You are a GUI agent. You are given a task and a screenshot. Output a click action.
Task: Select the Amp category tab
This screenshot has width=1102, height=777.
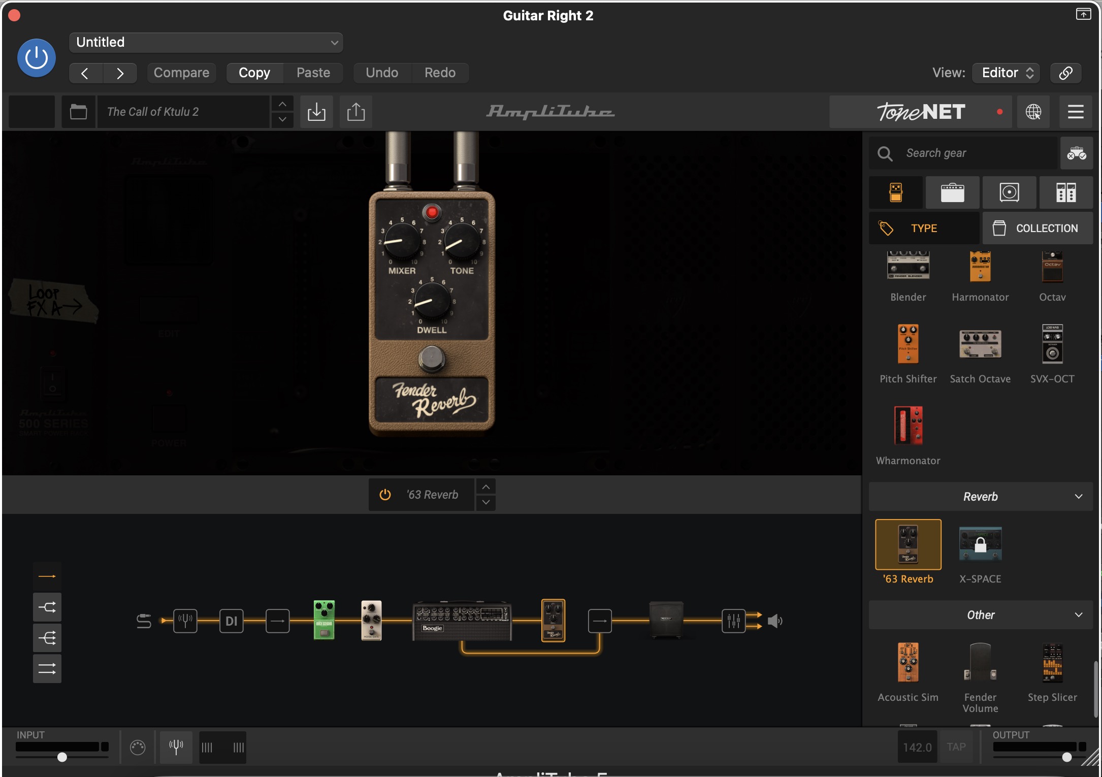[x=952, y=193]
